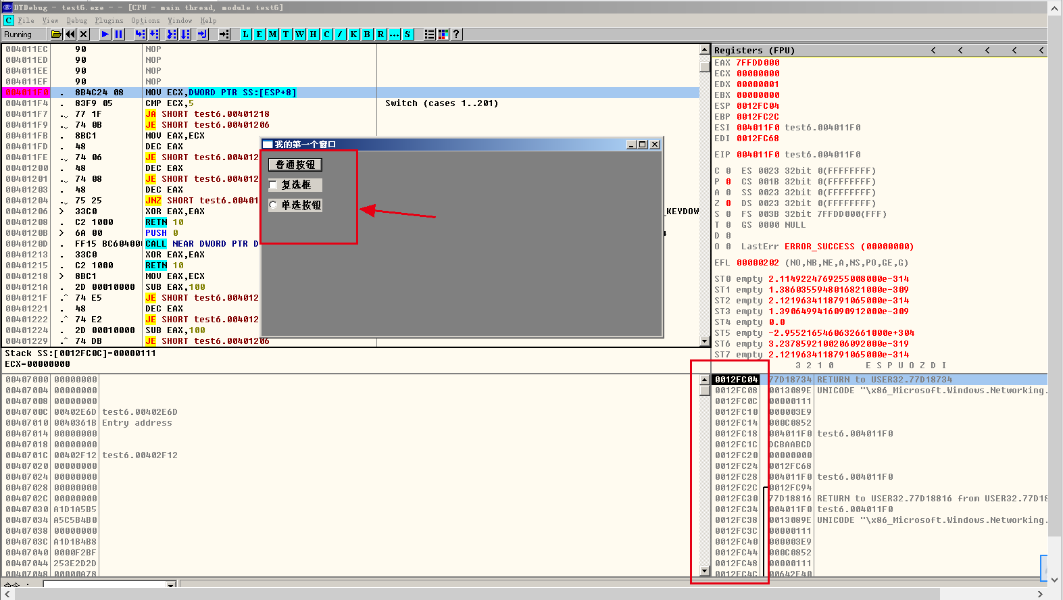Show the Call stack window (K)
The height and width of the screenshot is (600, 1063).
coord(354,34)
